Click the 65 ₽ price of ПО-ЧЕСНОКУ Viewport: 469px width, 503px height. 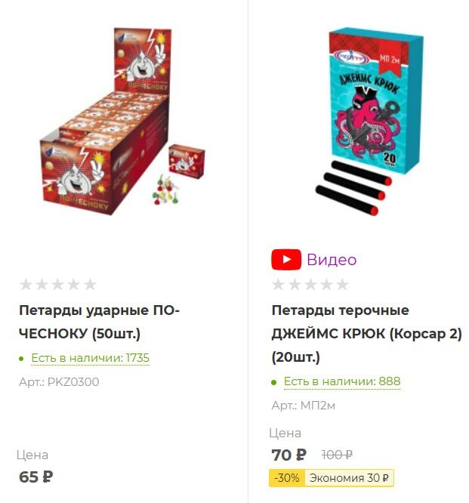pos(36,477)
